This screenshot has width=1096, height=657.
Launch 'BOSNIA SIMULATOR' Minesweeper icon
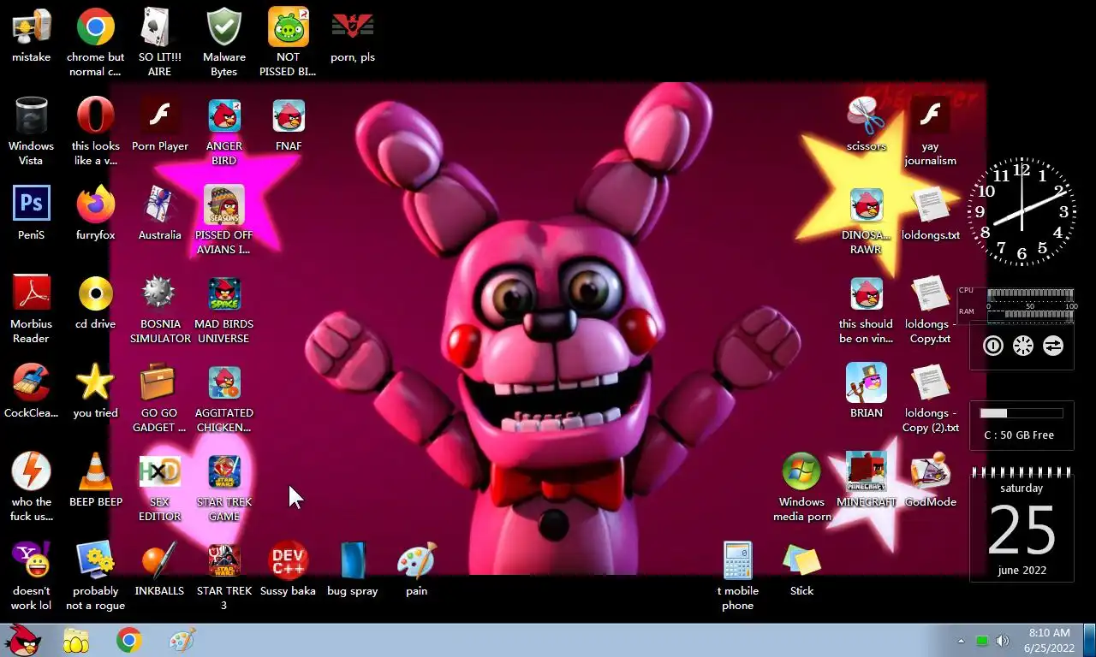(x=159, y=293)
